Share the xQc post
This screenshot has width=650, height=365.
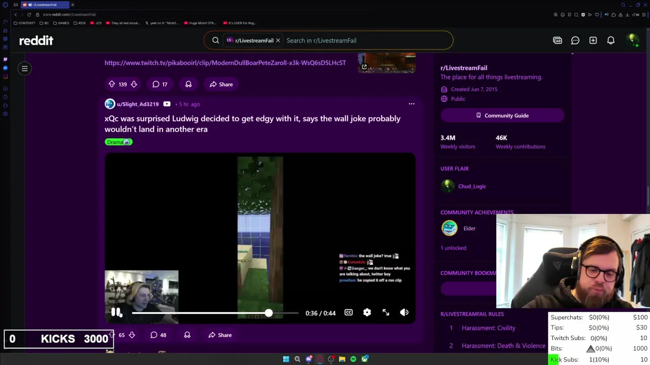(x=220, y=335)
